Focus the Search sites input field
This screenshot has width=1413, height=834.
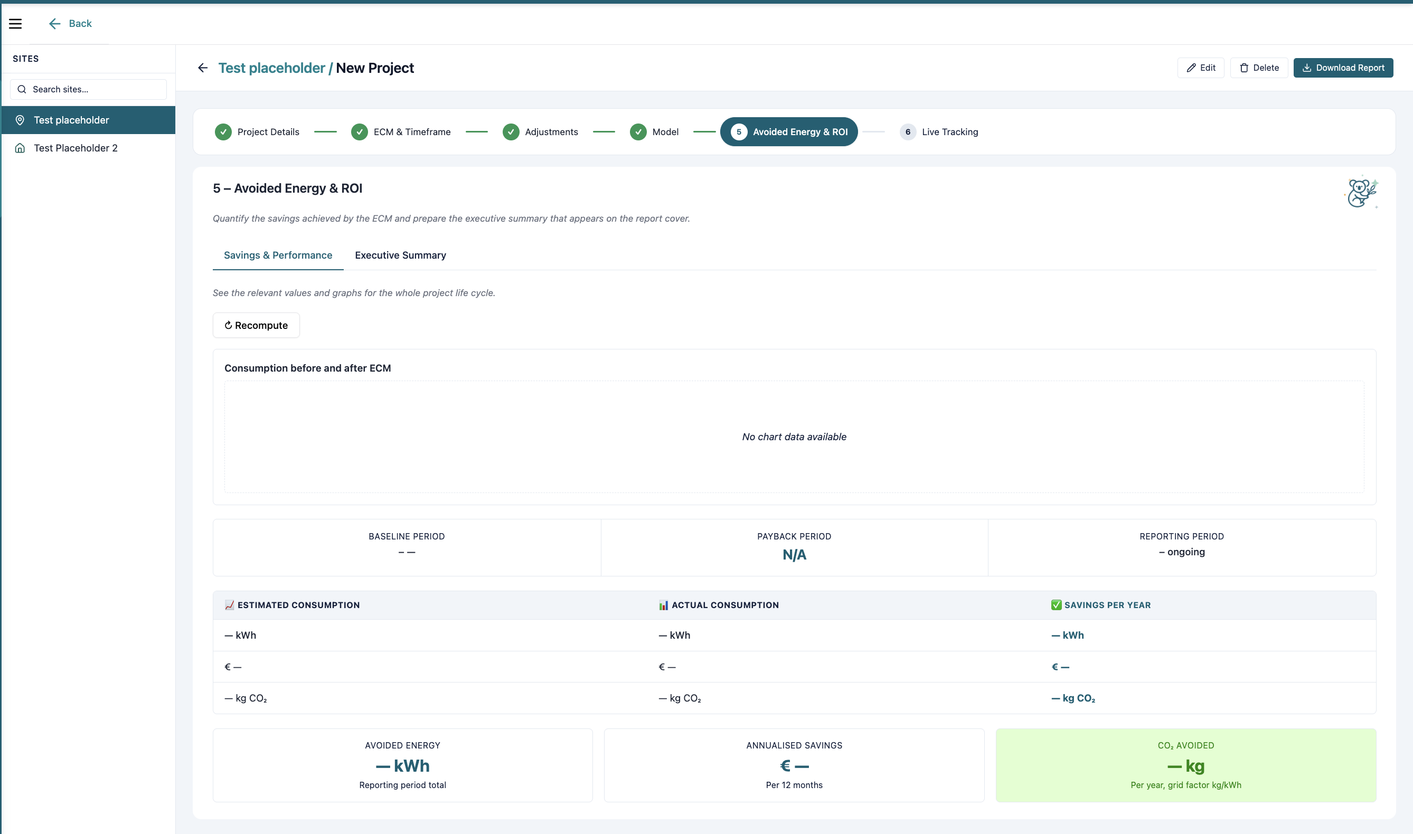point(88,89)
